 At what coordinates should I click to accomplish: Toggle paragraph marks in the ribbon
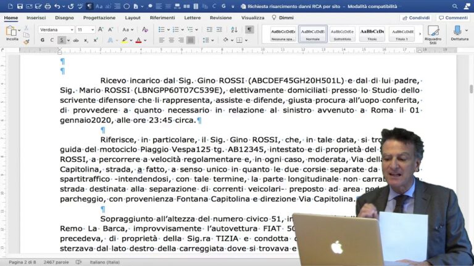(x=249, y=30)
